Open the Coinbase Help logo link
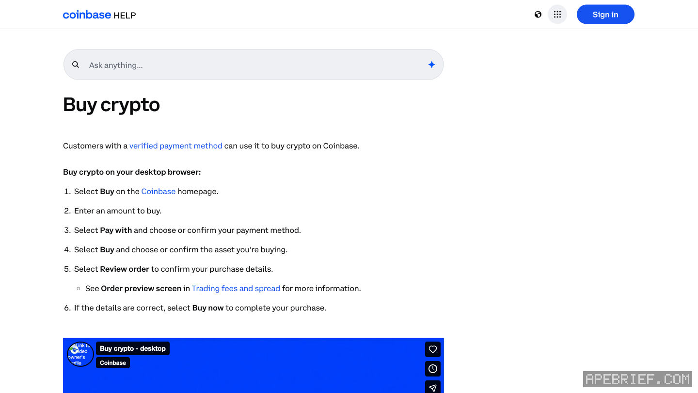The width and height of the screenshot is (698, 393). pyautogui.click(x=99, y=15)
